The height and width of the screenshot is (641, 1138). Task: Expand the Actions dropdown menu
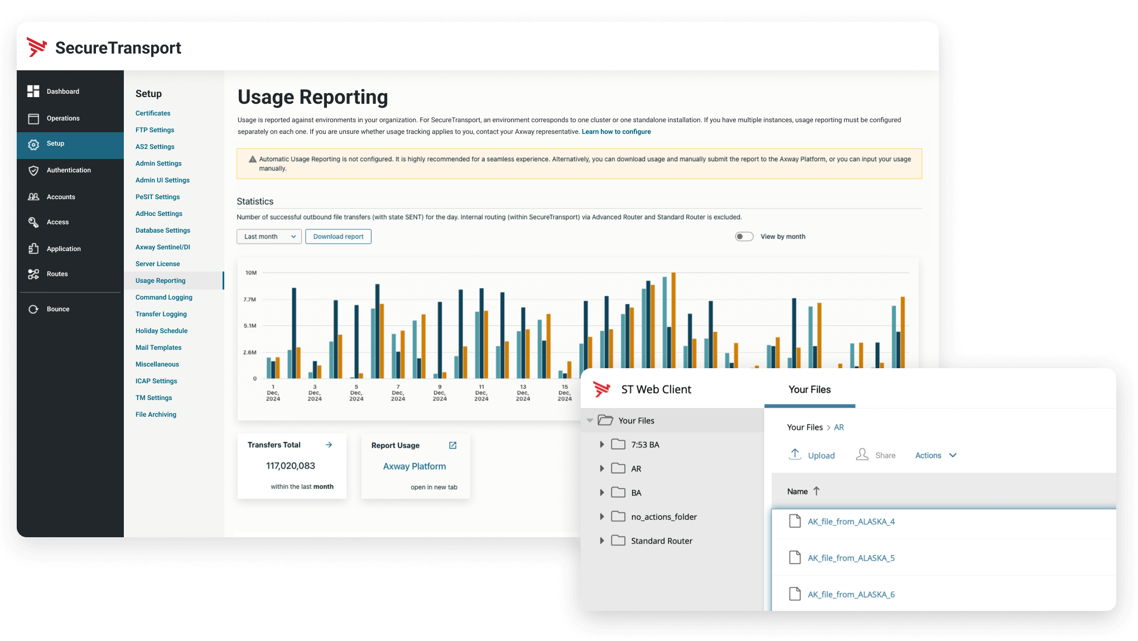coord(936,455)
